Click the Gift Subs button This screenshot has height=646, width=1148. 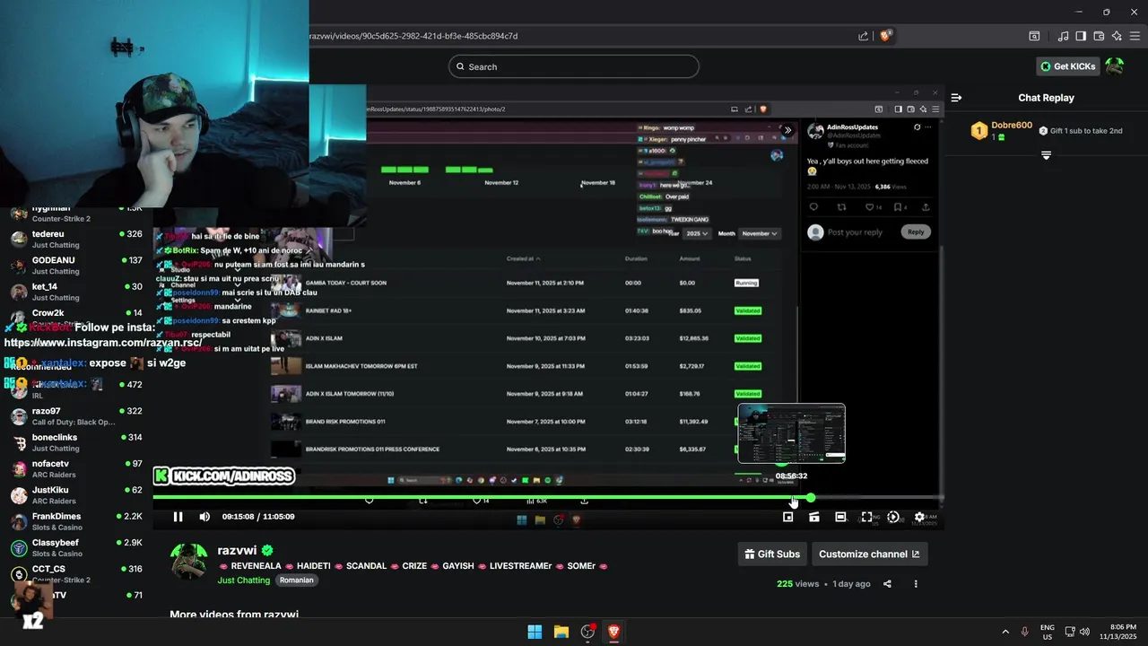pos(771,554)
